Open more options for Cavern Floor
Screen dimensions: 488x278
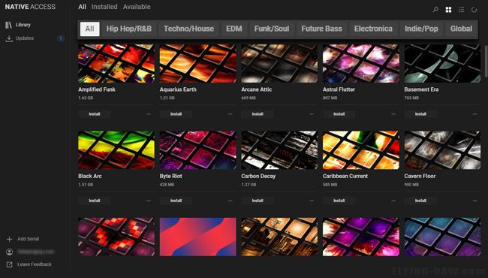[x=474, y=201]
